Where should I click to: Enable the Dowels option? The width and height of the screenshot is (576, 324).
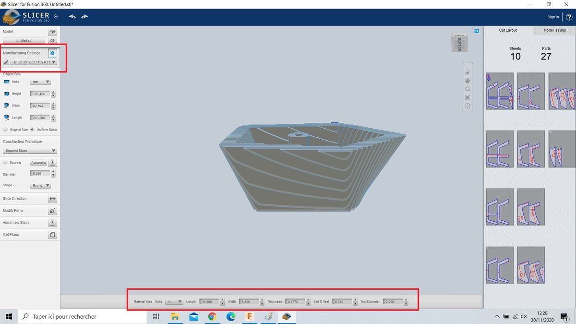tap(5, 163)
